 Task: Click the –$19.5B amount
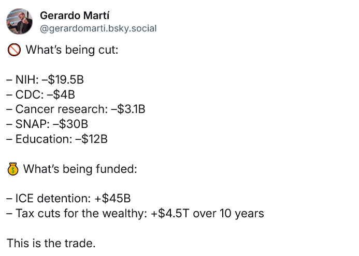(x=63, y=80)
